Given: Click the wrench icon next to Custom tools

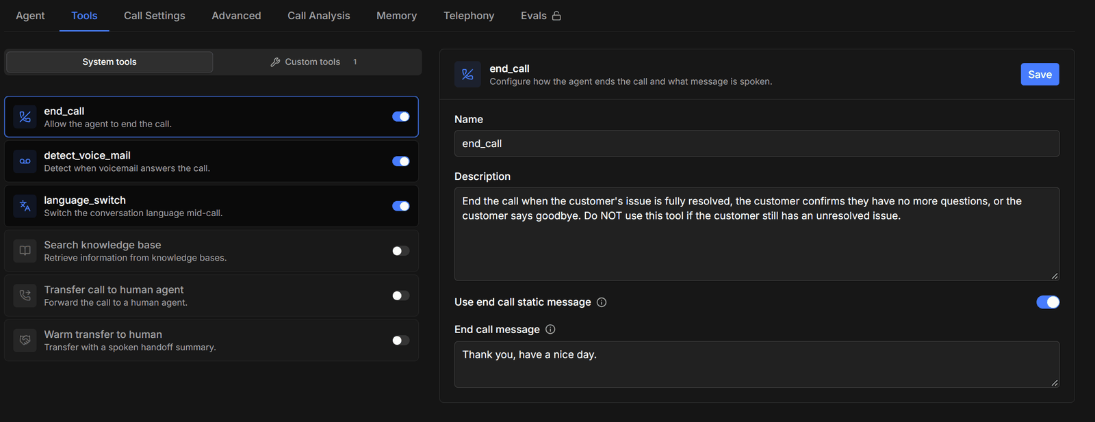Looking at the screenshot, I should coord(275,62).
